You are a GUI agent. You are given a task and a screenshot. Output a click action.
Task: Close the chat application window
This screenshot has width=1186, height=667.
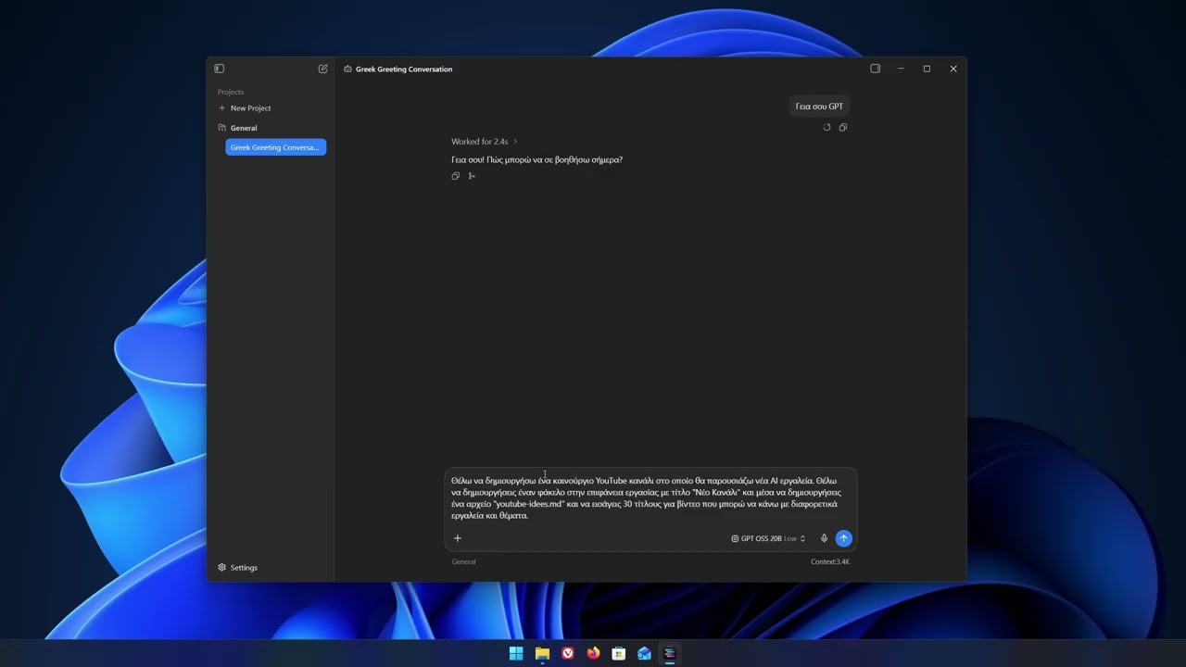pyautogui.click(x=953, y=69)
